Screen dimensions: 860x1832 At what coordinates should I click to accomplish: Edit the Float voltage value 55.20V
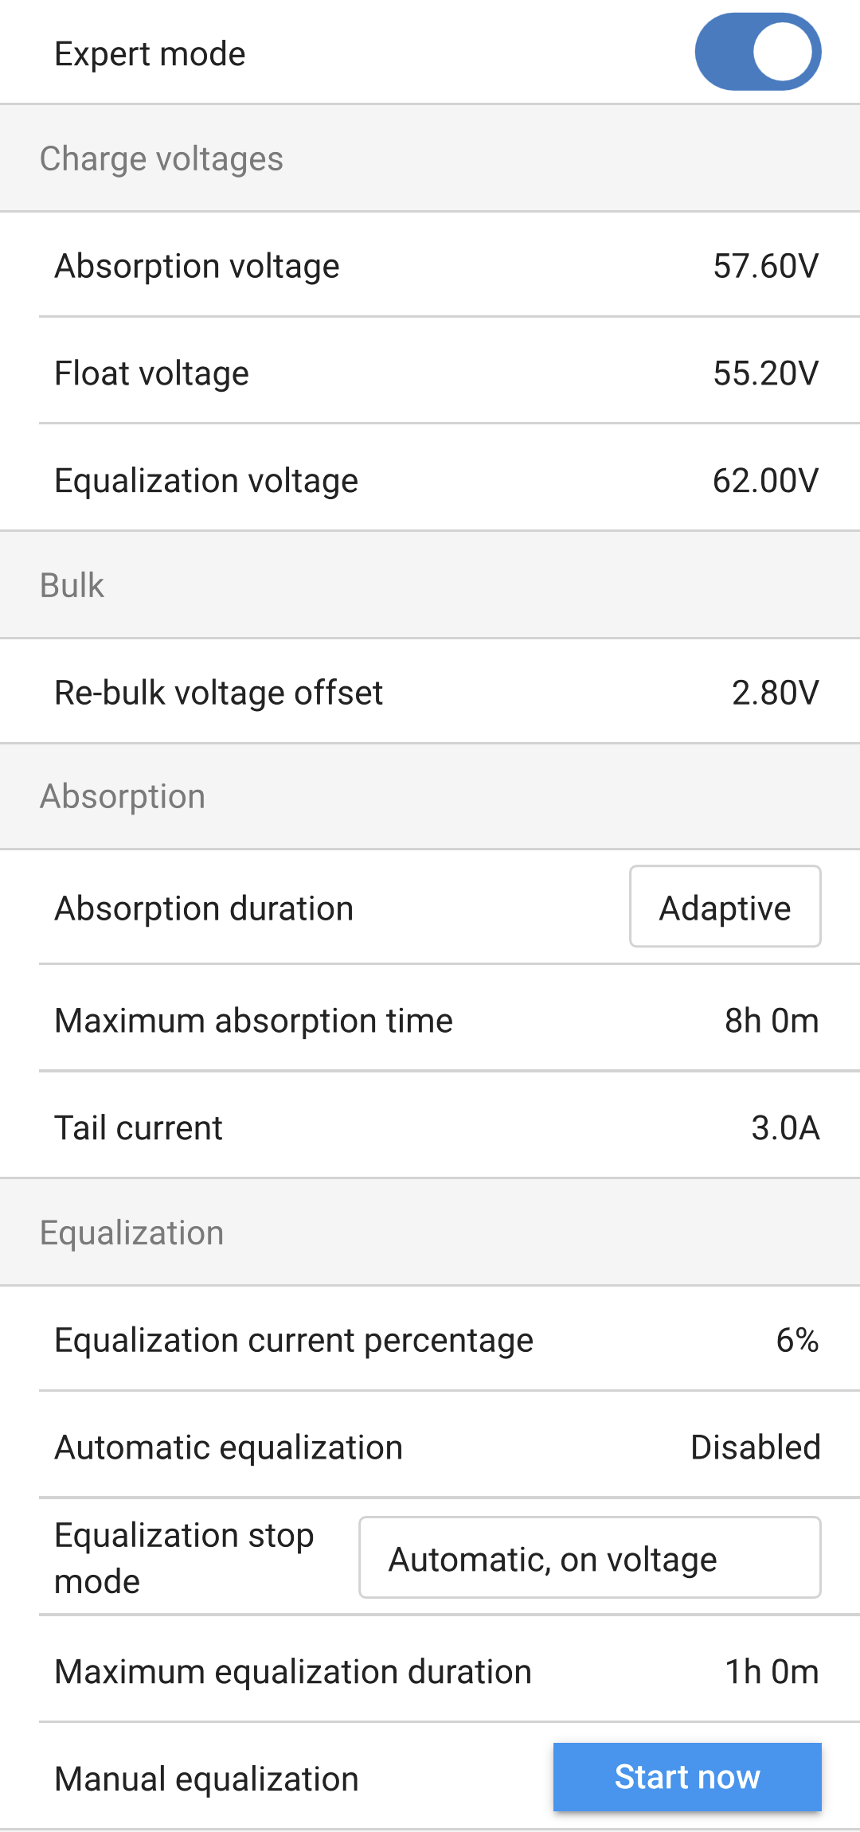point(765,373)
